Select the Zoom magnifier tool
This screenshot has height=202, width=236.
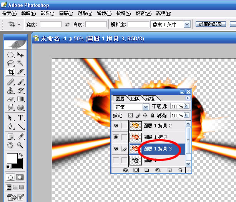pyautogui.click(x=20, y=145)
